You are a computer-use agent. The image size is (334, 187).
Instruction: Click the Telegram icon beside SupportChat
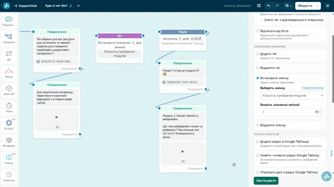tap(16, 6)
